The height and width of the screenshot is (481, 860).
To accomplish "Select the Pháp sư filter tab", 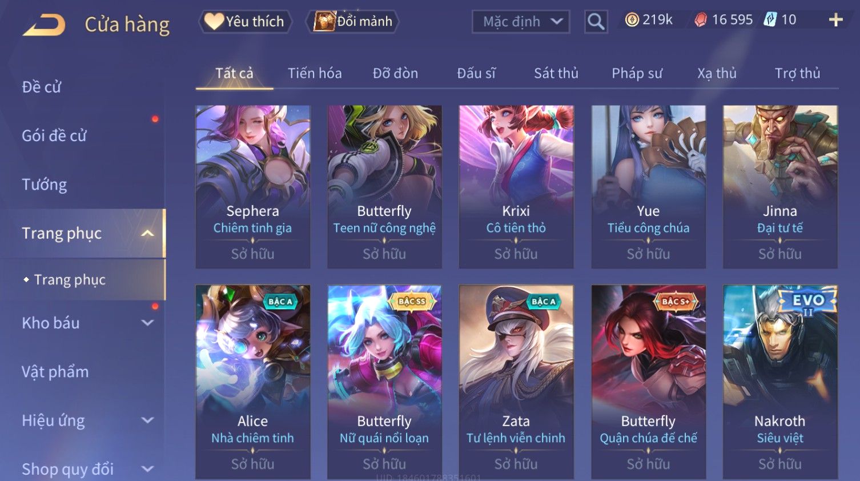I will pyautogui.click(x=637, y=73).
